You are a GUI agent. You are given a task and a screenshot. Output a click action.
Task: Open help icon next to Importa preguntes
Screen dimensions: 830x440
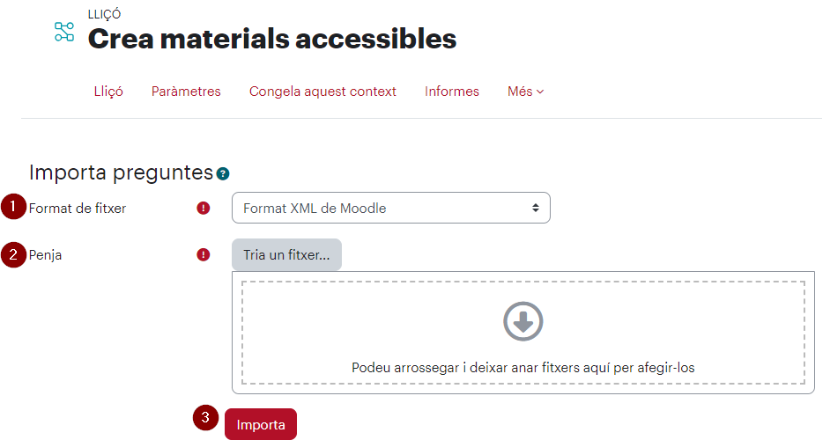(223, 173)
